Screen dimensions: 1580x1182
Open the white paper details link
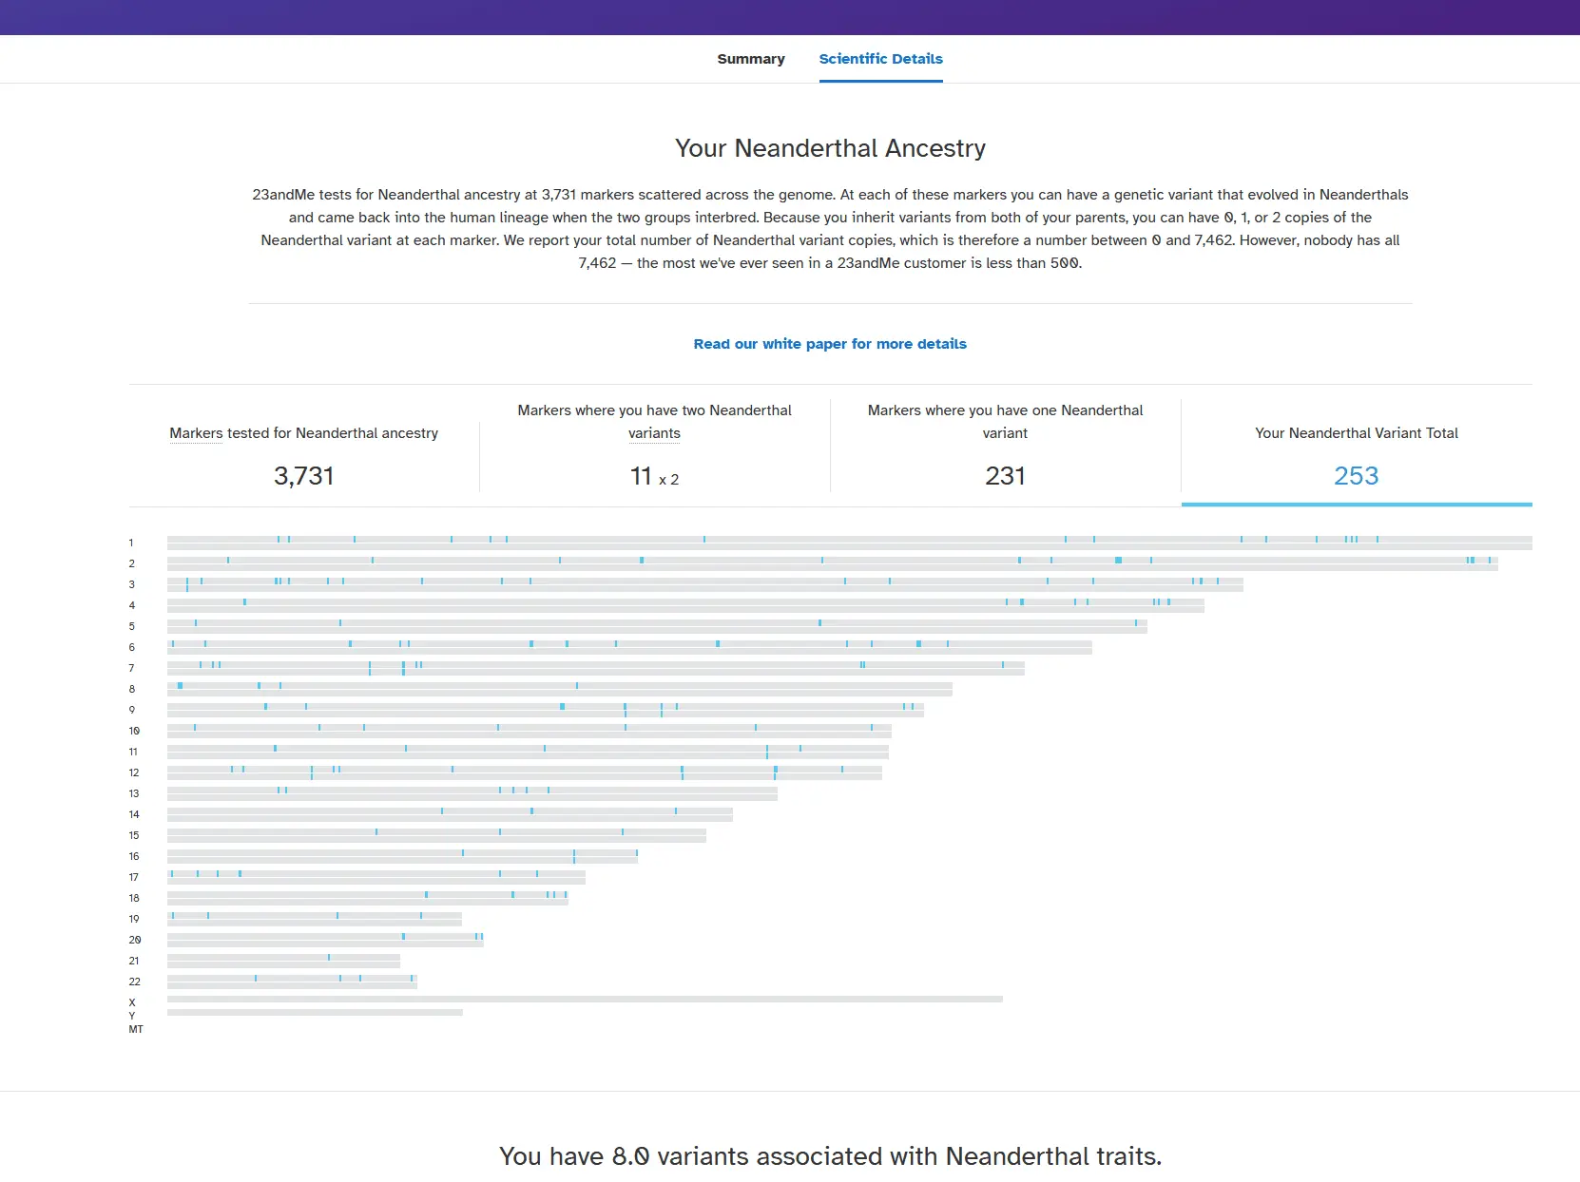click(x=830, y=344)
